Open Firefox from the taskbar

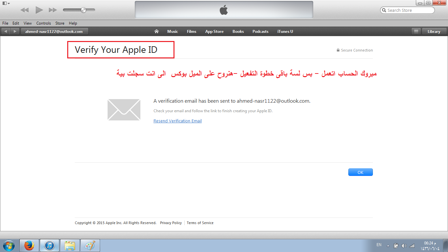(x=29, y=245)
